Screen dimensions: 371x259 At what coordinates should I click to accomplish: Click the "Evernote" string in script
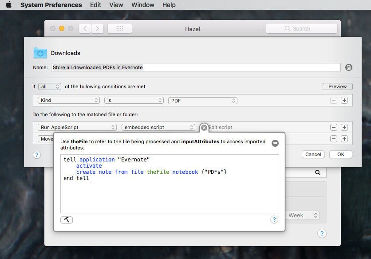click(x=134, y=160)
